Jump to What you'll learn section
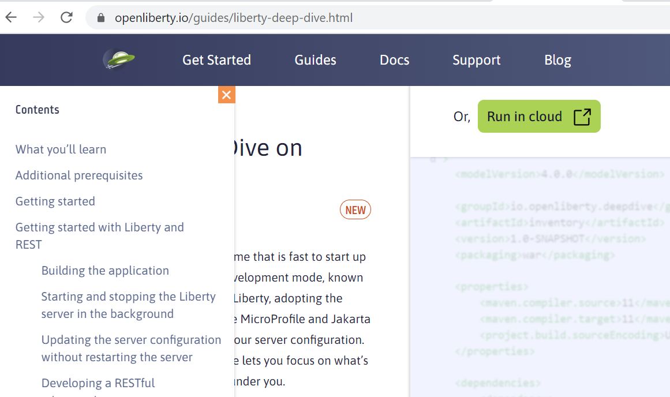Image resolution: width=670 pixels, height=397 pixels. [61, 149]
